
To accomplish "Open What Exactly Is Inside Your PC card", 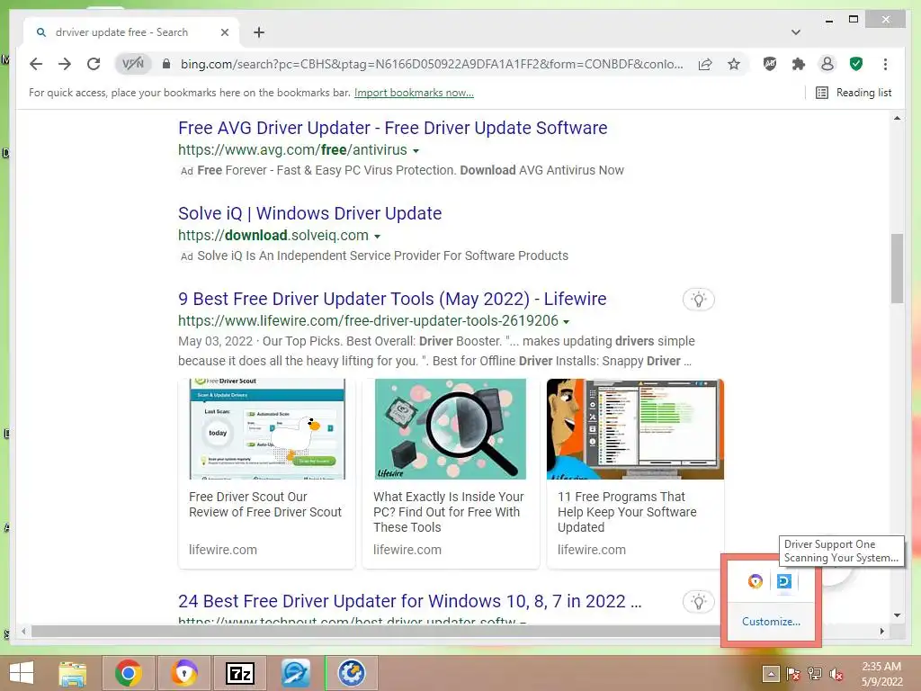I will [x=448, y=512].
